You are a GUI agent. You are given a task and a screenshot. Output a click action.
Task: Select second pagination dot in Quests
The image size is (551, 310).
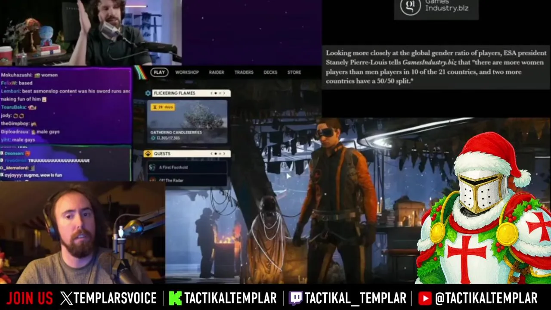(220, 154)
